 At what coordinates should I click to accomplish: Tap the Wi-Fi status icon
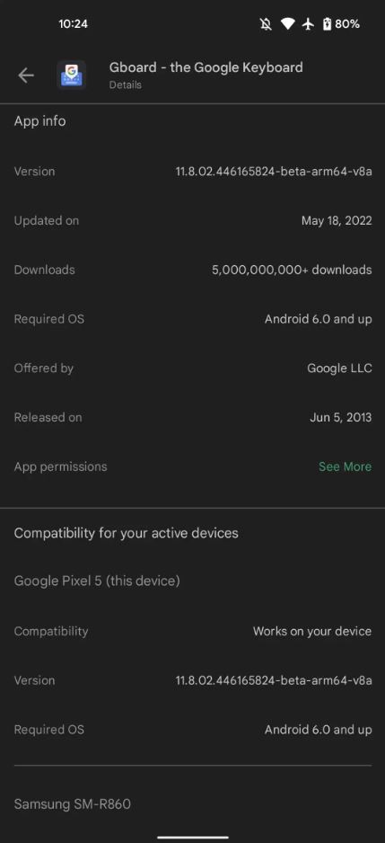288,24
